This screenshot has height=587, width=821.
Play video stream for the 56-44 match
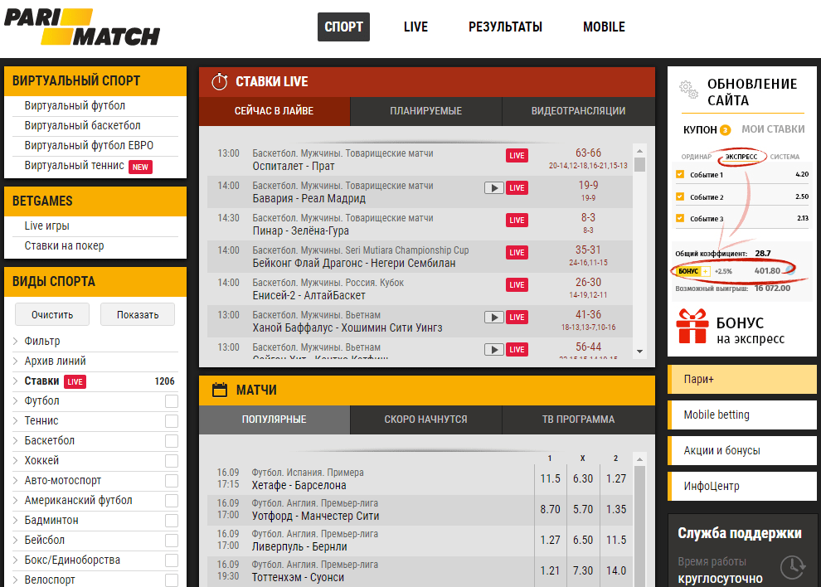tap(493, 349)
